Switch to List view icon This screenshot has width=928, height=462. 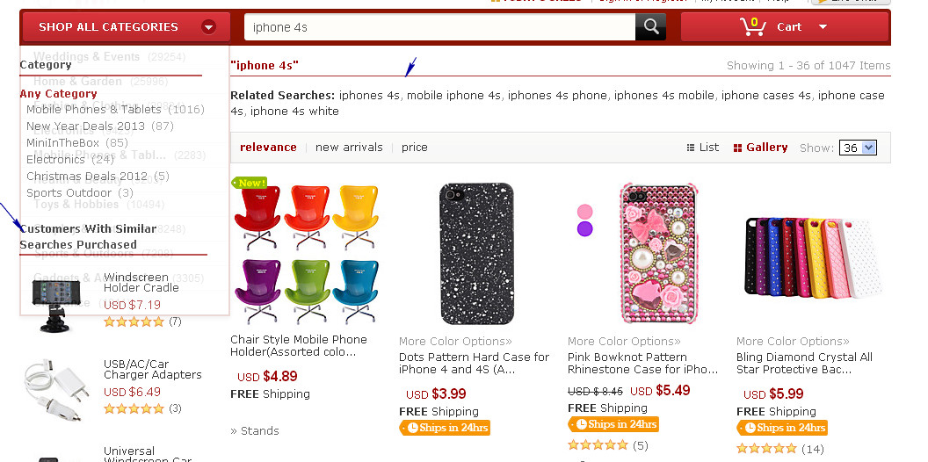coord(690,148)
